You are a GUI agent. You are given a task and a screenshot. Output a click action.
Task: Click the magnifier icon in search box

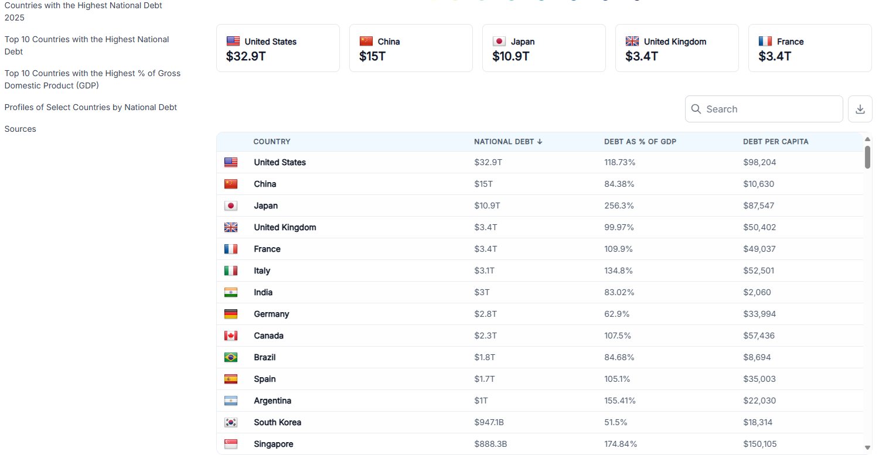(x=696, y=109)
